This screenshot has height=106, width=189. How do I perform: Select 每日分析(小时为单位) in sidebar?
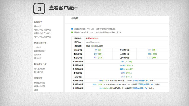point(43,30)
